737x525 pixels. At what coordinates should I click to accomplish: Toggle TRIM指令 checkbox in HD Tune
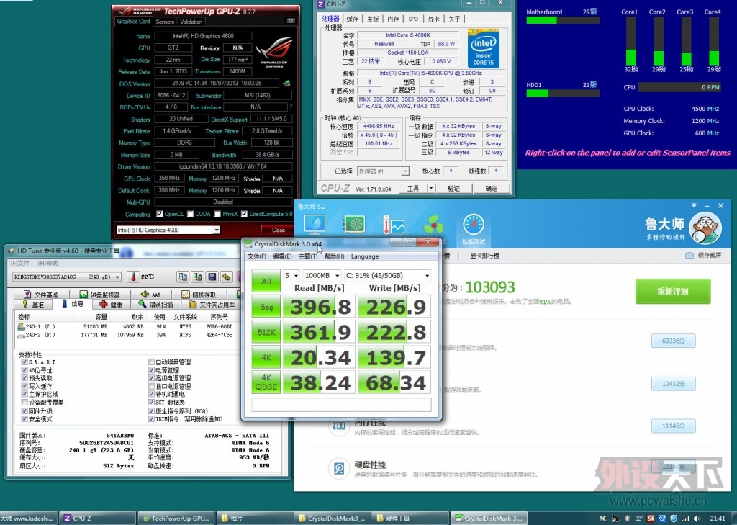[151, 418]
